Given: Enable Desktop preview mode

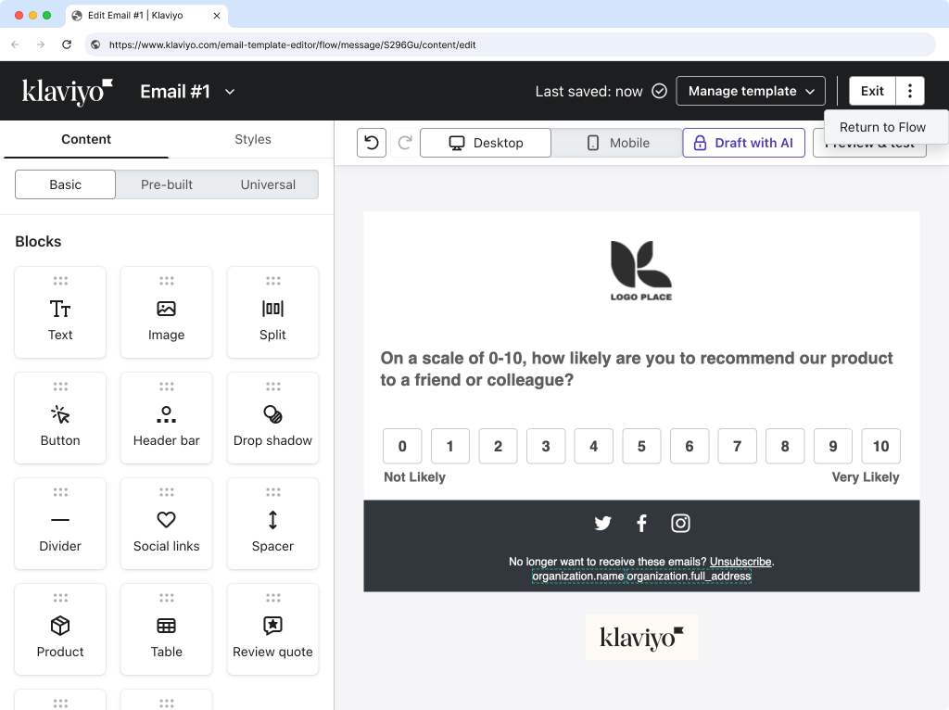Looking at the screenshot, I should click(x=485, y=143).
